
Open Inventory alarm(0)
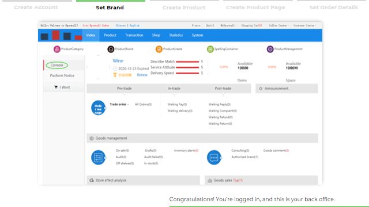(x=186, y=151)
